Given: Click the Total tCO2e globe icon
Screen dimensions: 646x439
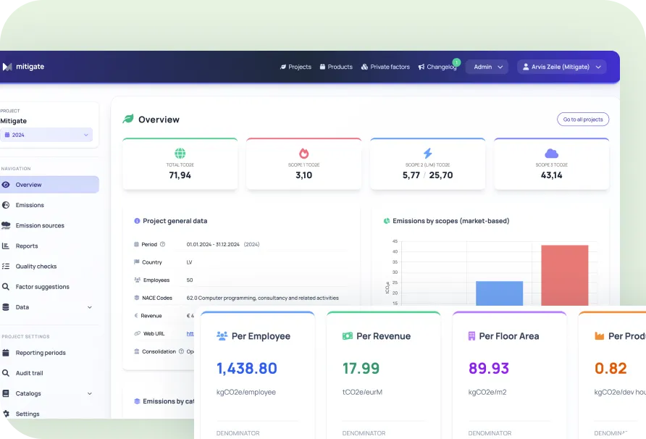Looking at the screenshot, I should [x=180, y=154].
